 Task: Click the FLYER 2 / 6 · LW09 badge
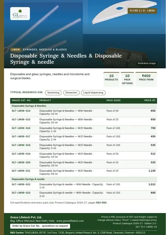pos(142,11)
